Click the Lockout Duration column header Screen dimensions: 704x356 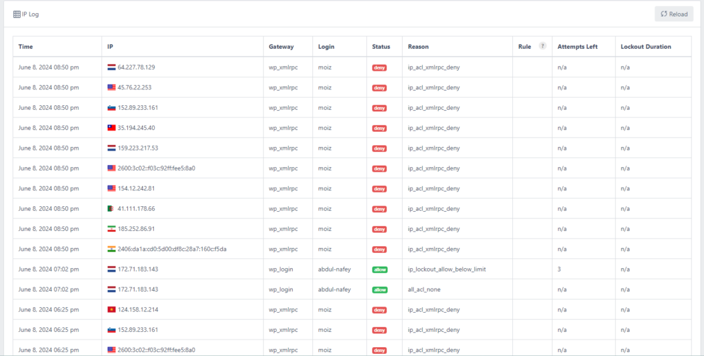point(646,47)
